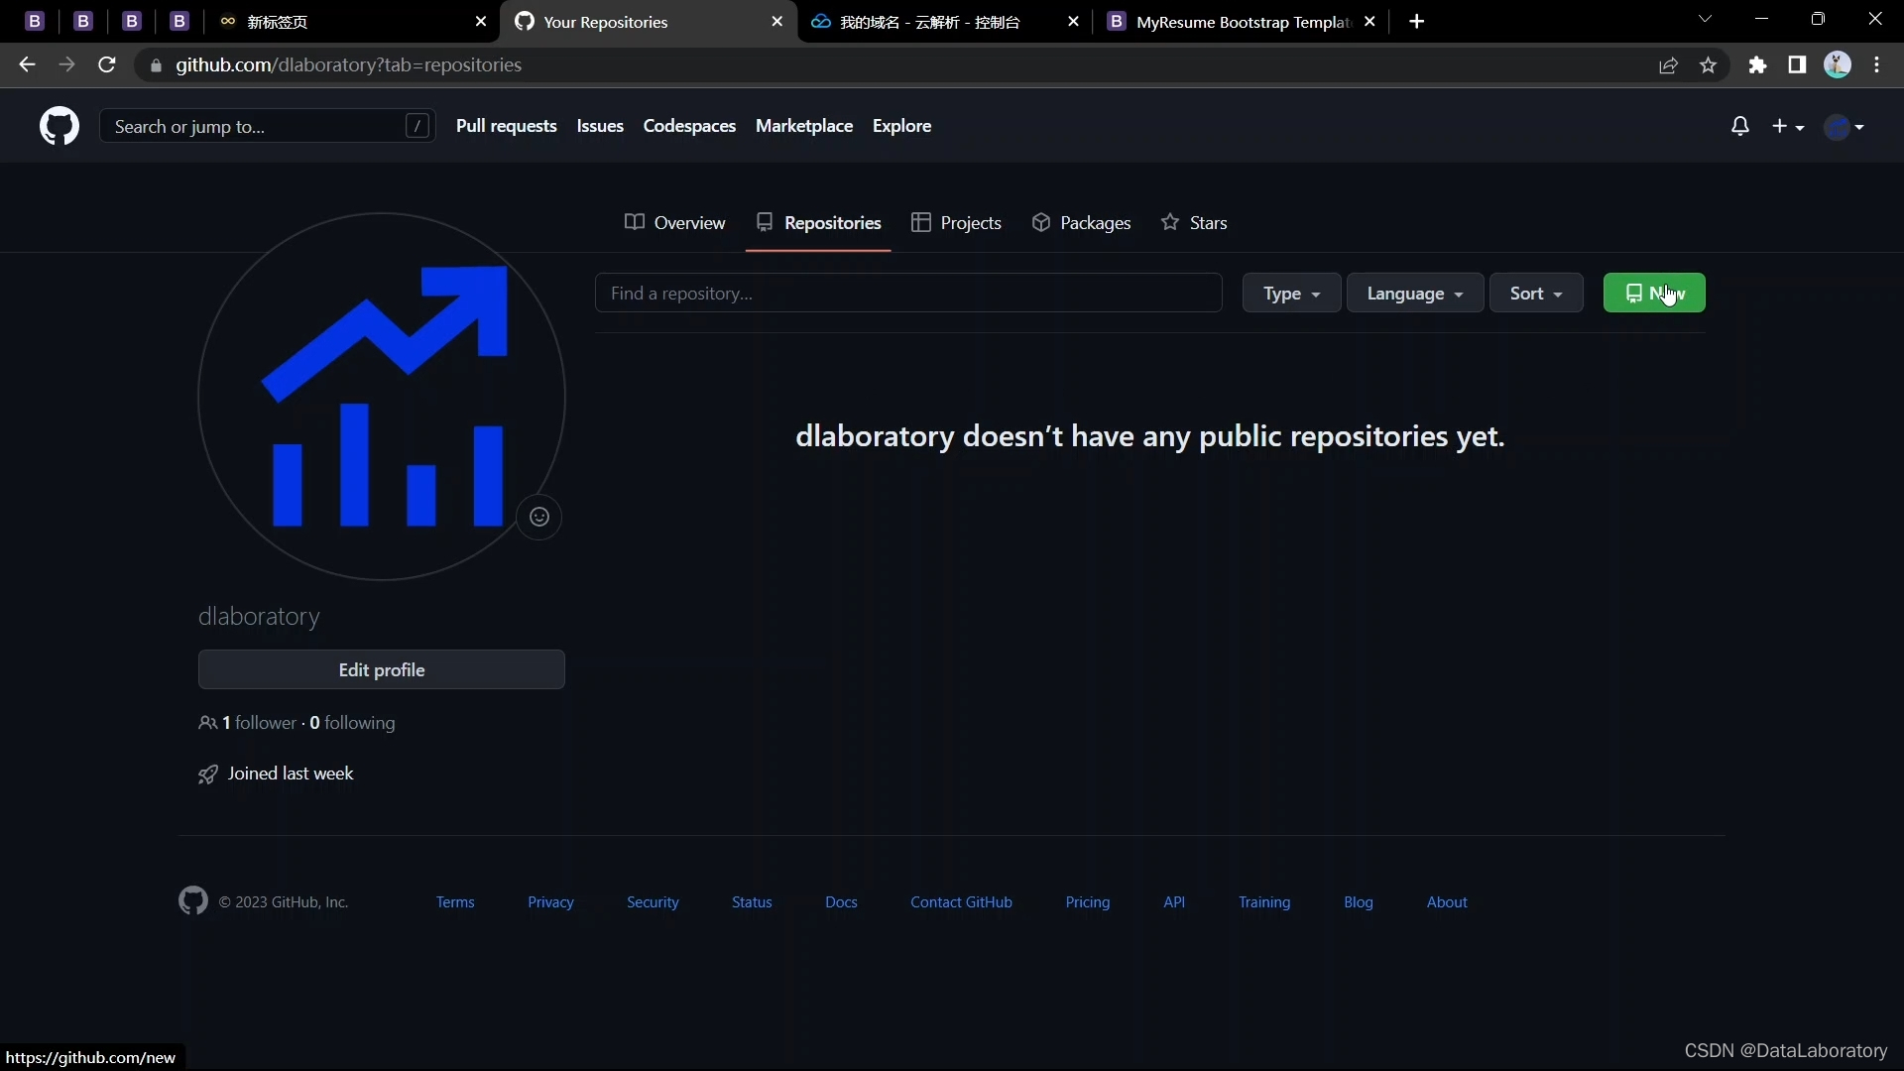This screenshot has height=1071, width=1904.
Task: Close the Your Repositories tab
Action: click(777, 22)
